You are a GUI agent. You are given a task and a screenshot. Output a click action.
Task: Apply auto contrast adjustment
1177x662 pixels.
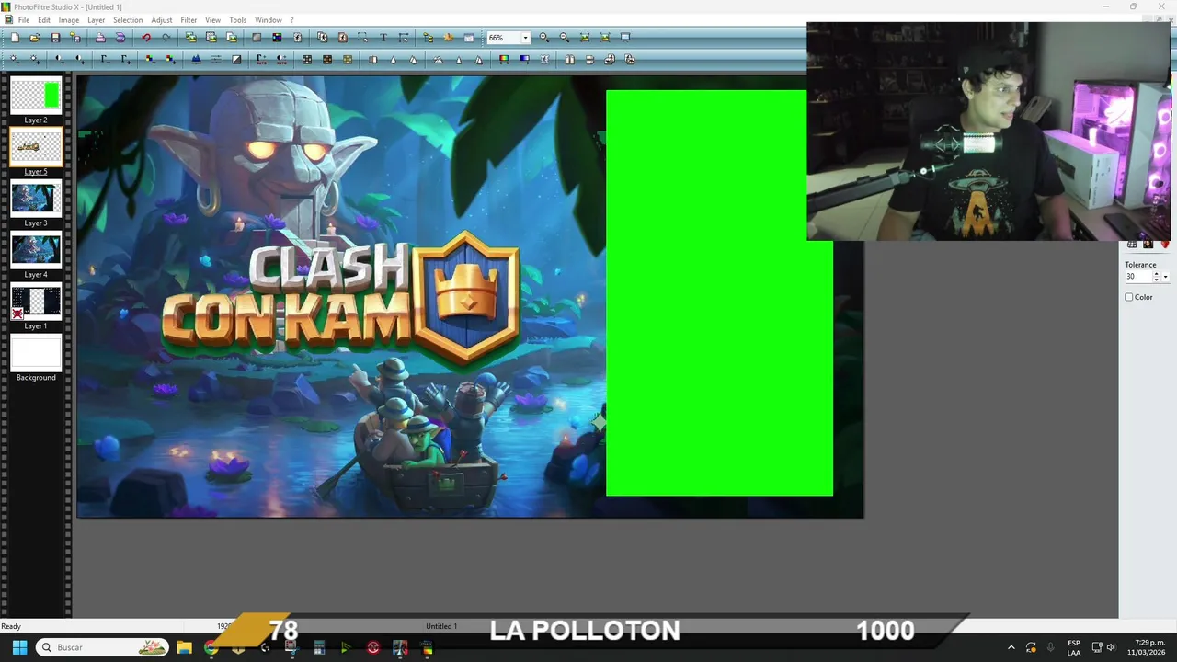(x=281, y=59)
